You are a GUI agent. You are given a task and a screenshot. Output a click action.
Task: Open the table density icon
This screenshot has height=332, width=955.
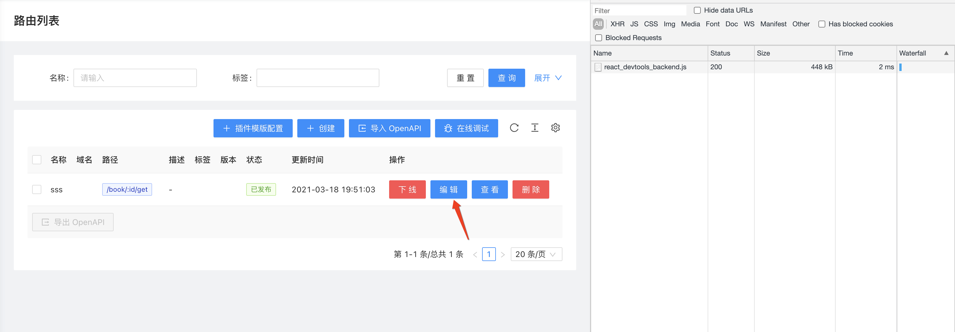pyautogui.click(x=535, y=128)
